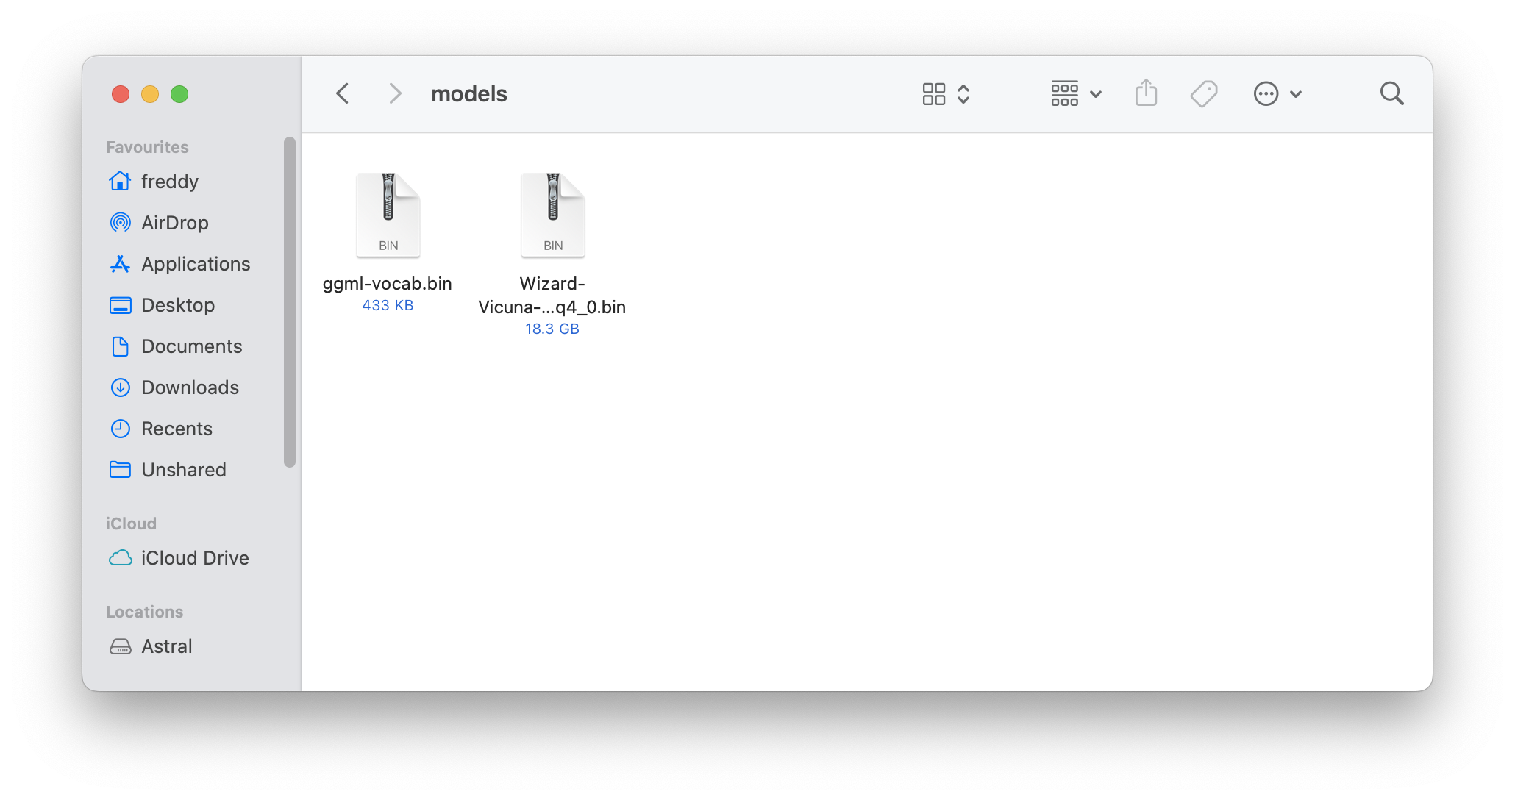The height and width of the screenshot is (800, 1515).
Task: Select the Applications sidebar item
Action: click(x=196, y=264)
